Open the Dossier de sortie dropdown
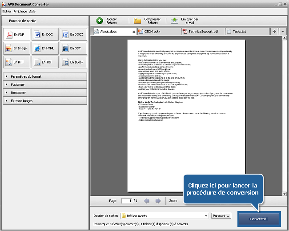The width and height of the screenshot is (289, 231). coord(206,216)
